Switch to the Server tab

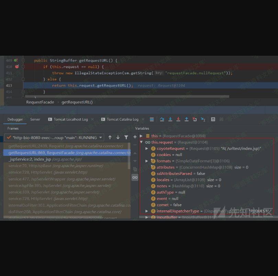pos(35,119)
